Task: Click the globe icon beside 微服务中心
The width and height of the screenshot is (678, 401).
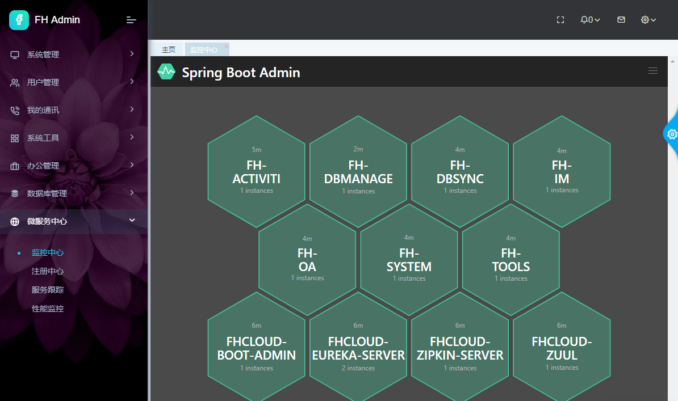Action: point(15,222)
